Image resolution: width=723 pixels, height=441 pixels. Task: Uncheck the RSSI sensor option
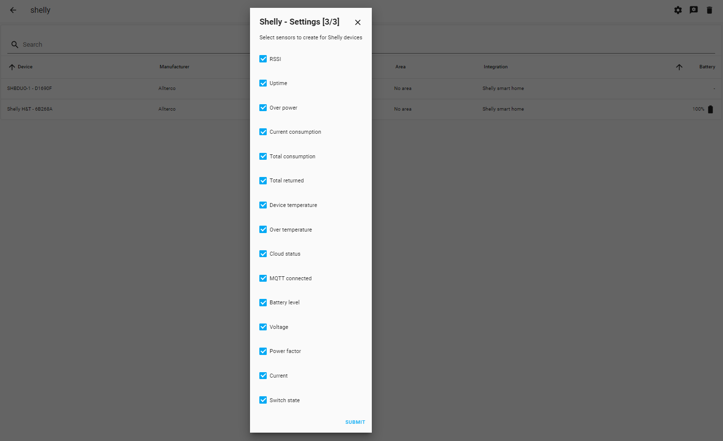click(263, 59)
